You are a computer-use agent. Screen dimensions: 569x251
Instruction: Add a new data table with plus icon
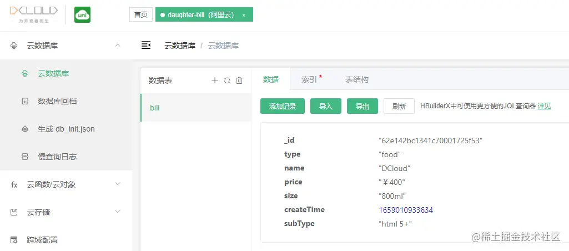click(215, 81)
